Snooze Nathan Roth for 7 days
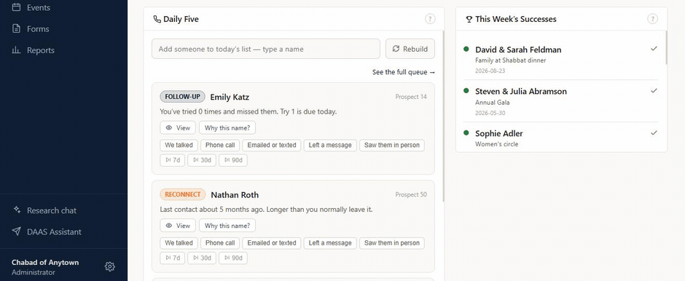This screenshot has width=685, height=281. (173, 258)
